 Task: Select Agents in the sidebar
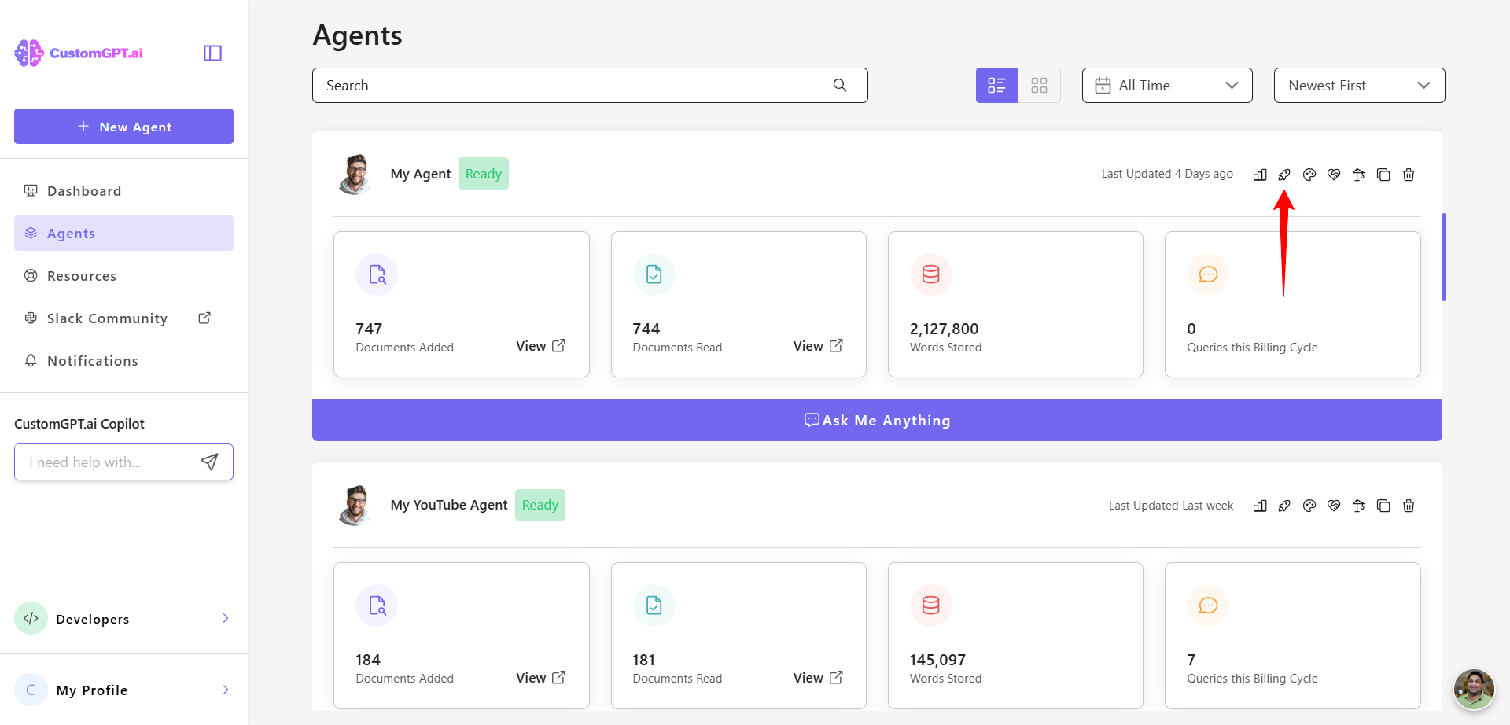[x=123, y=234]
